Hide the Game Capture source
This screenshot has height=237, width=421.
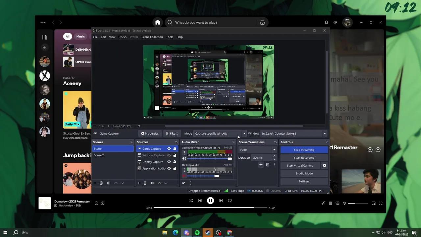[x=169, y=148]
